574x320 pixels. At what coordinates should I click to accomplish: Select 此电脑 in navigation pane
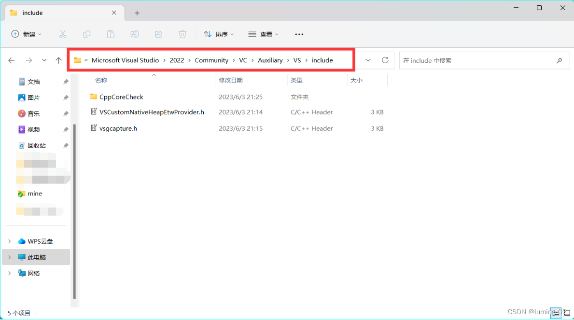37,257
